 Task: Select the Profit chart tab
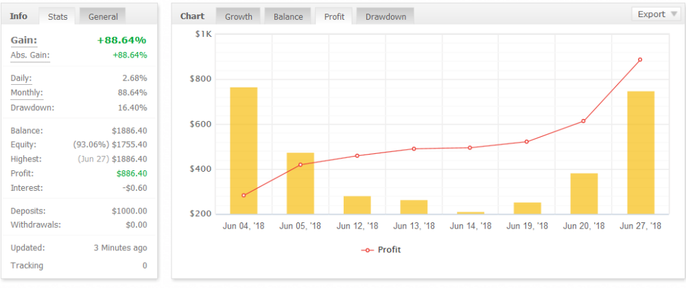(x=334, y=16)
